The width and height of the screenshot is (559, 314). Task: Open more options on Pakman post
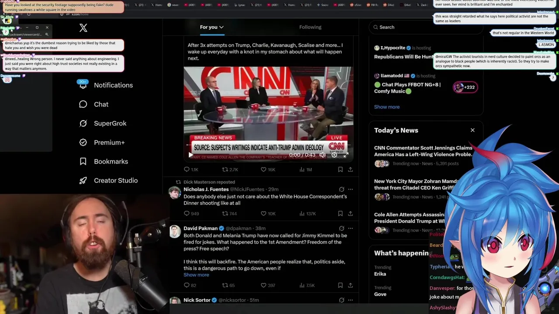click(350, 228)
